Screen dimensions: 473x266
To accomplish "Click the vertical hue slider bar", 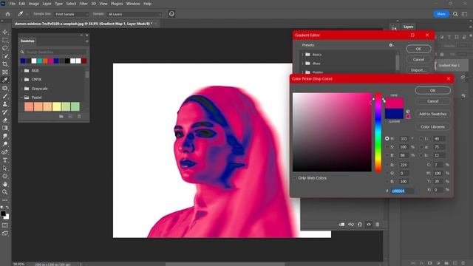I will pyautogui.click(x=378, y=133).
